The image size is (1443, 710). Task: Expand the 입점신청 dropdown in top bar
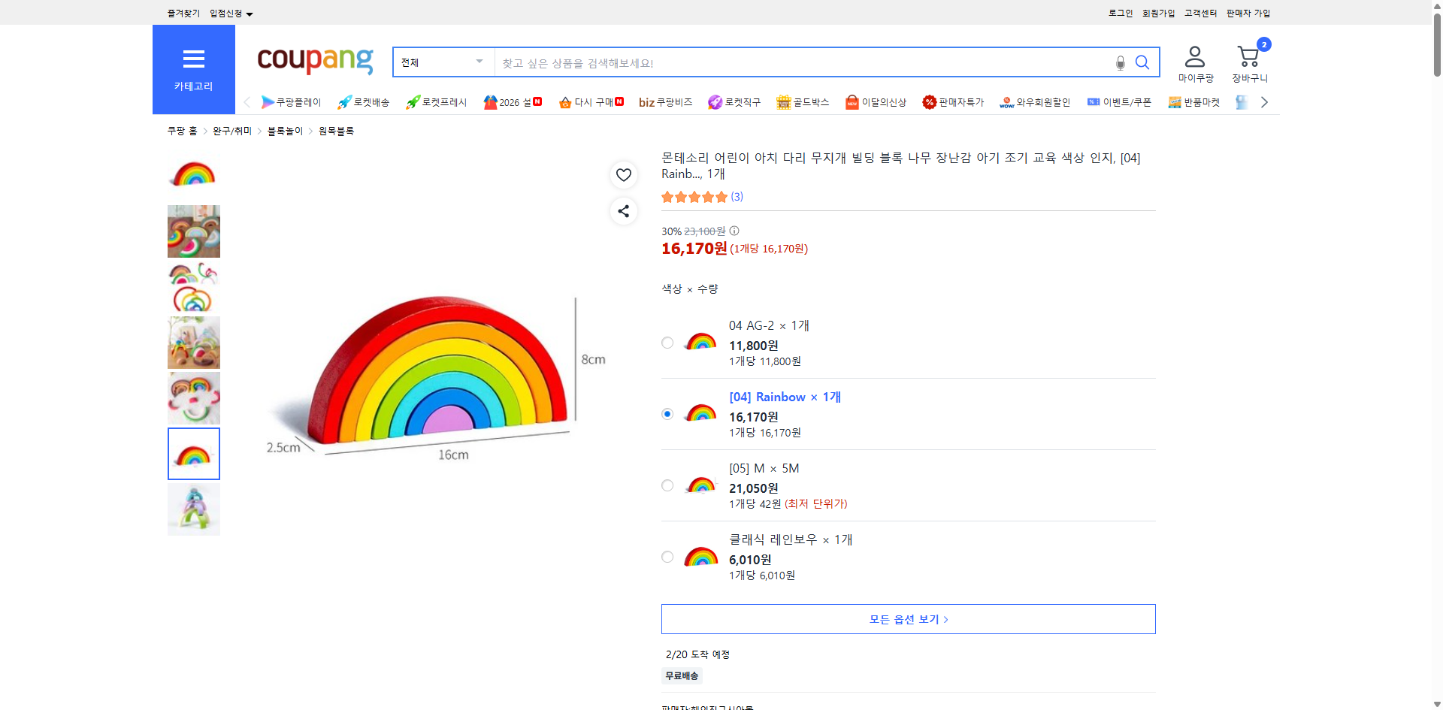pyautogui.click(x=228, y=13)
